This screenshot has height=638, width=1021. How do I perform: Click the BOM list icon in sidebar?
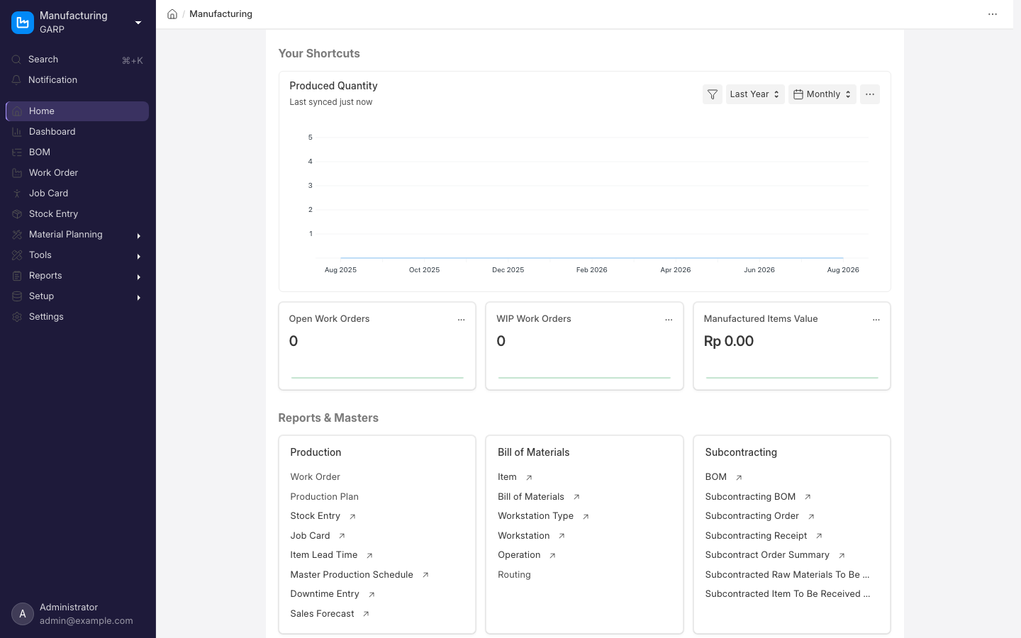(x=17, y=152)
